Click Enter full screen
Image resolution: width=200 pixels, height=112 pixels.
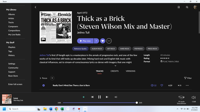[15, 84]
